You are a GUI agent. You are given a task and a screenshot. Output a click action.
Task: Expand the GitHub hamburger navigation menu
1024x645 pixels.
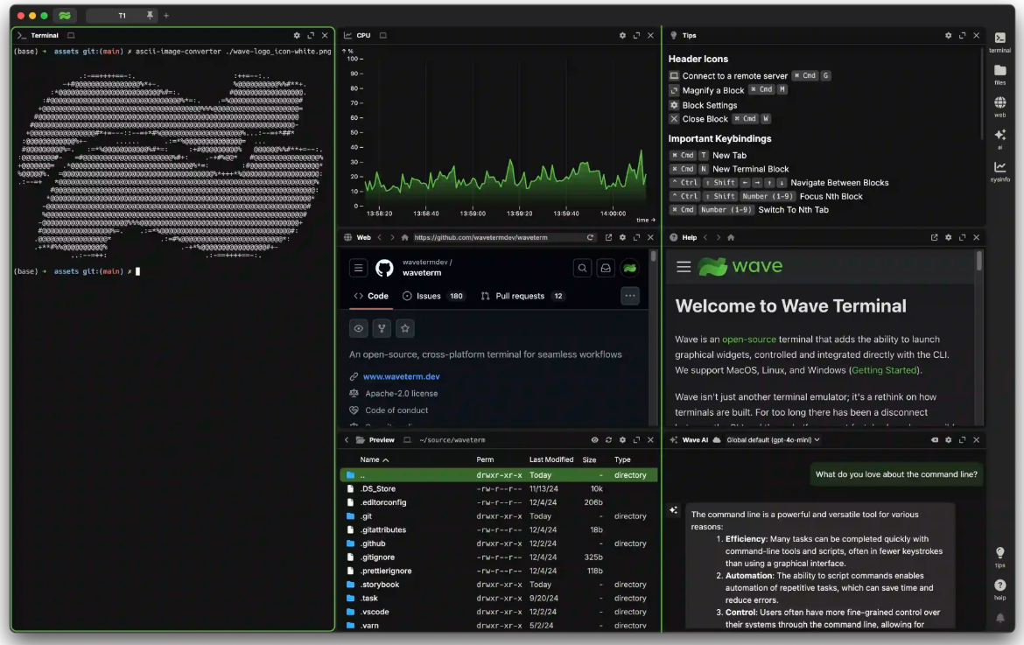click(x=358, y=268)
